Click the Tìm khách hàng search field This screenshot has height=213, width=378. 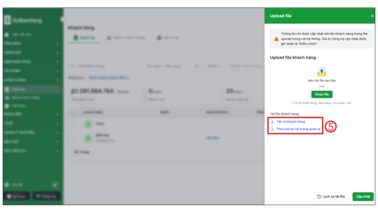[x=105, y=66]
